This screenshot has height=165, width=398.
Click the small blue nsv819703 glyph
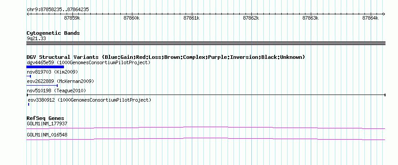29,76
